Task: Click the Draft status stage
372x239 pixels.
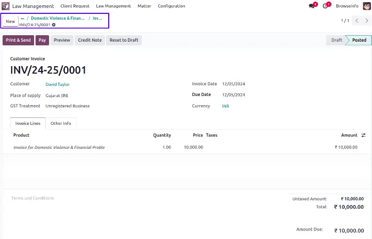Action: click(x=336, y=40)
